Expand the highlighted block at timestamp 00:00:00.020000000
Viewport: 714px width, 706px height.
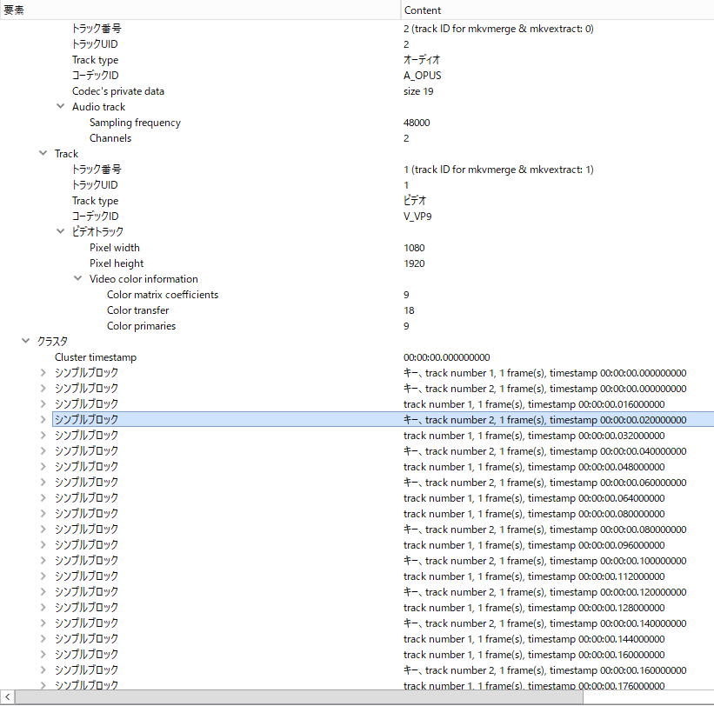click(43, 420)
